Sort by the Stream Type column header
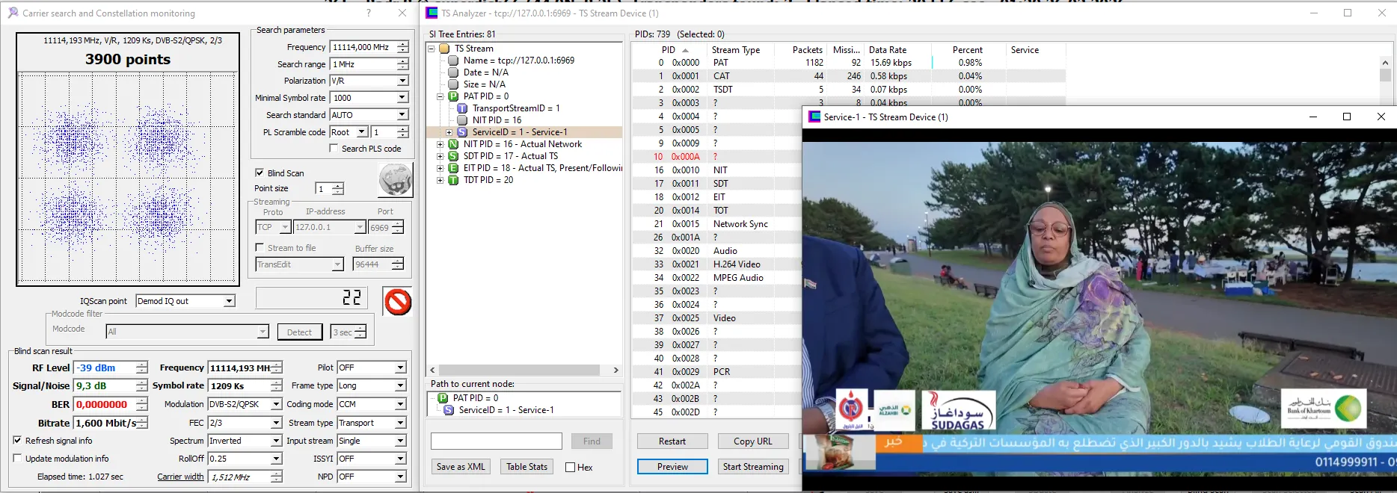 point(735,50)
